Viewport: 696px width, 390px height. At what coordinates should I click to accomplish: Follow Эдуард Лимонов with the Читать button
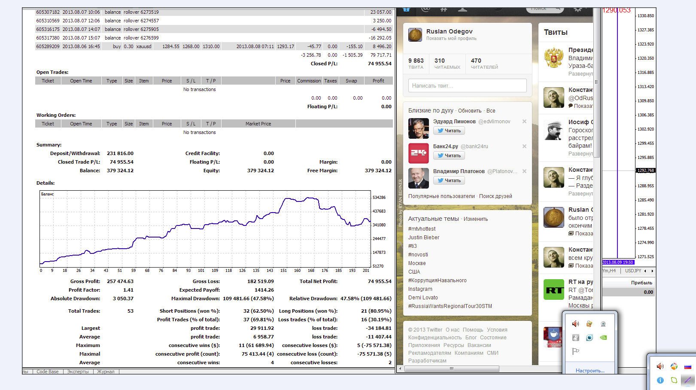click(x=449, y=131)
